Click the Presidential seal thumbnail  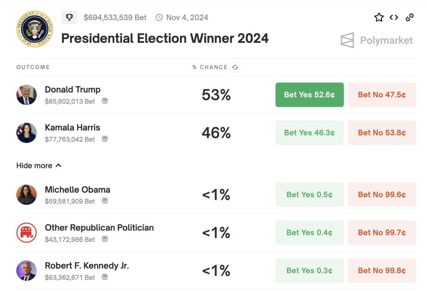[x=35, y=29]
